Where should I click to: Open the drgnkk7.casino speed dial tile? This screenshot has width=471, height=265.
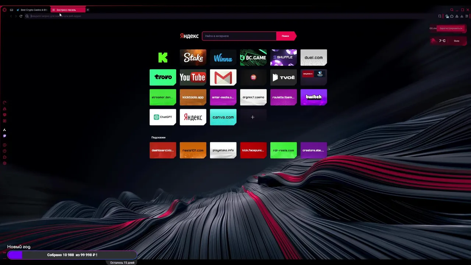tap(254, 97)
